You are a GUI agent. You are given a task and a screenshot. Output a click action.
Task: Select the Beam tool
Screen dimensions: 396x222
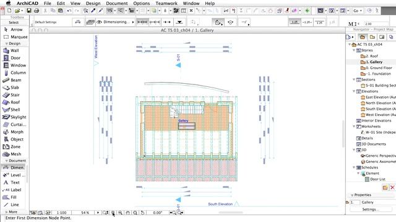coord(14,80)
